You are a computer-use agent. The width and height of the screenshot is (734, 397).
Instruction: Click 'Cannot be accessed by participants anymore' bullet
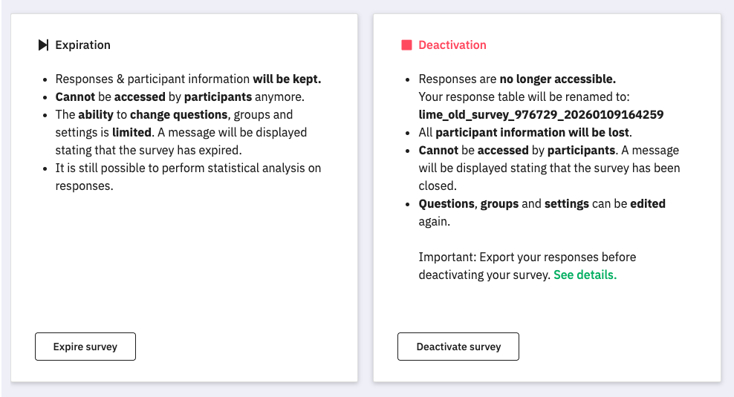pyautogui.click(x=180, y=96)
